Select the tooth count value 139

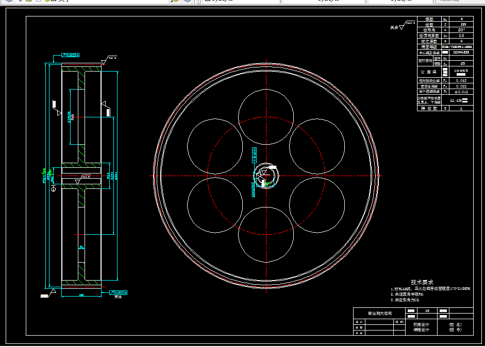463,24
